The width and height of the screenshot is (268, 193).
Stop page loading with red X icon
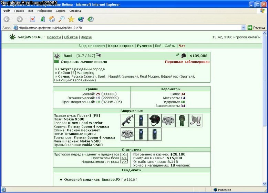(x=32, y=19)
